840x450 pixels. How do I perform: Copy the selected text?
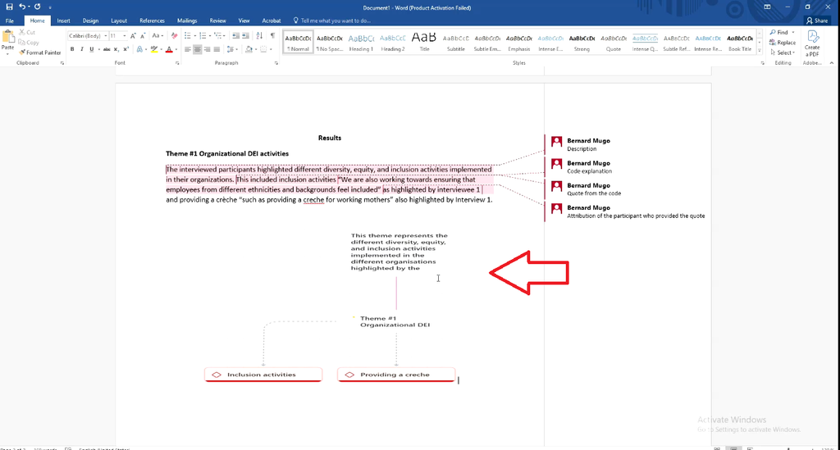pos(29,43)
